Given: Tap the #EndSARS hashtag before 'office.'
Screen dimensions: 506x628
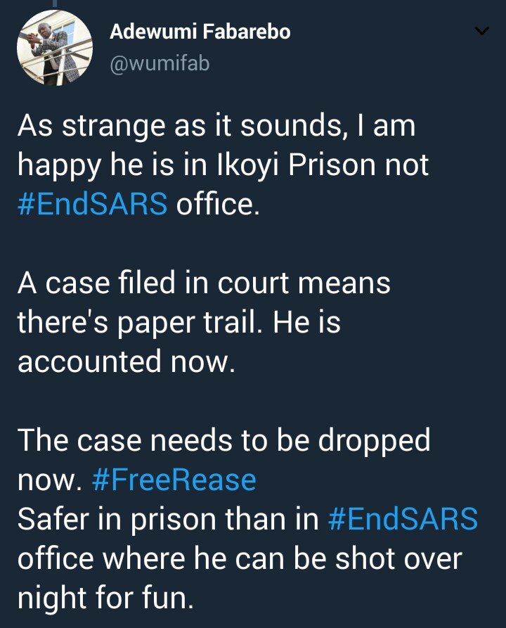Looking at the screenshot, I should tap(92, 205).
